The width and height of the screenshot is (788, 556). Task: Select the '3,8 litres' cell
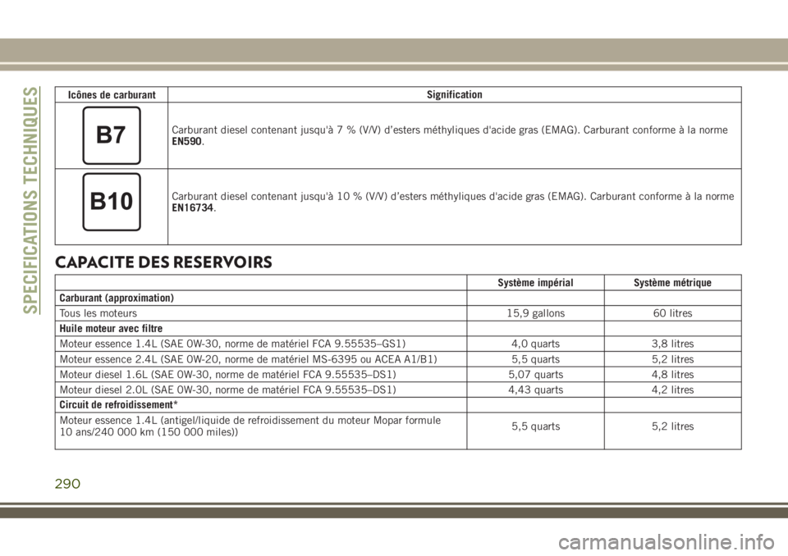tap(672, 344)
